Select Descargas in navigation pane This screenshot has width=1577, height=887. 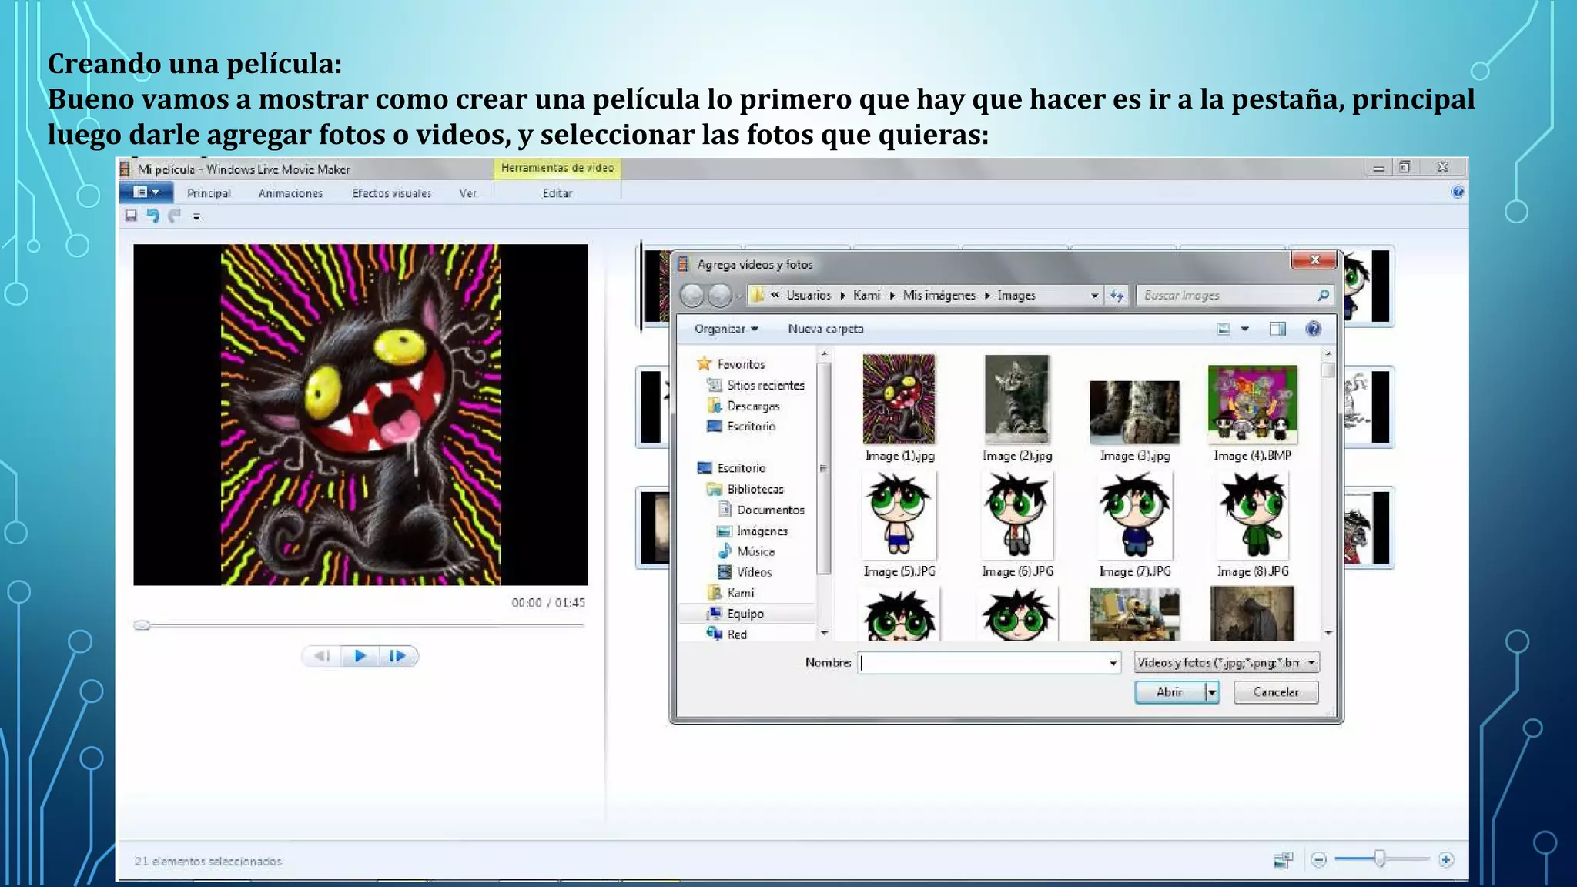coord(753,406)
